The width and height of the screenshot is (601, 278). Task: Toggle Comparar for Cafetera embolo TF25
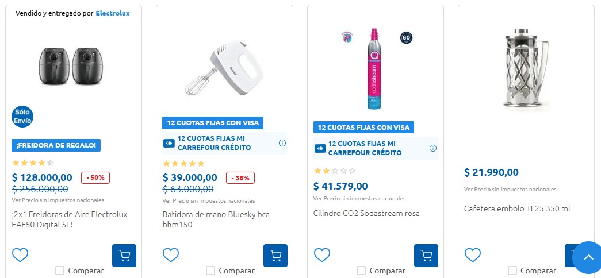pos(512,271)
